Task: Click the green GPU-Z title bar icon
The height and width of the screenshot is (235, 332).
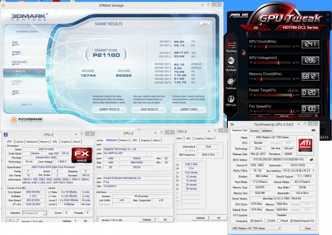Action: [232, 124]
